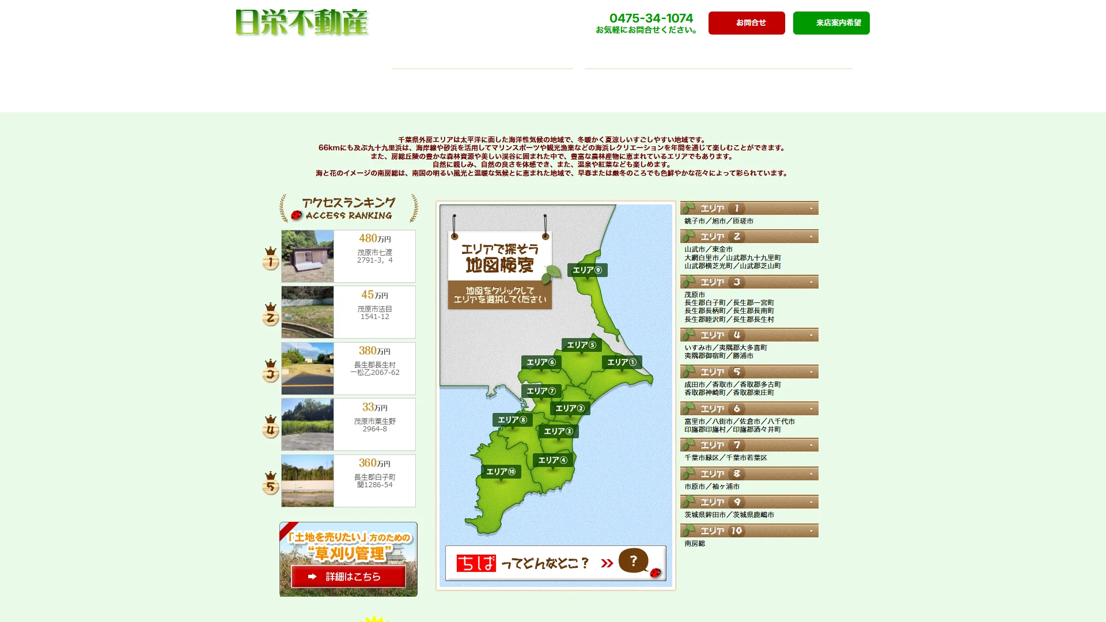Click the 詳細はこちら red button
Screen dimensions: 1106x622
348,577
